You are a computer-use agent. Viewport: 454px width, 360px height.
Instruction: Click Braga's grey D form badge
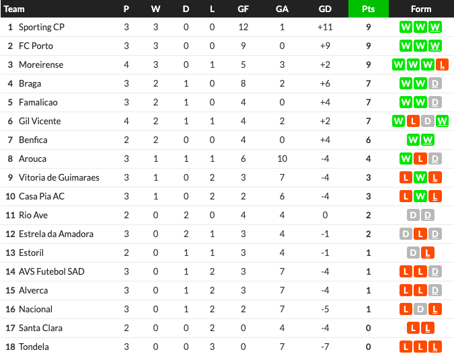435,83
